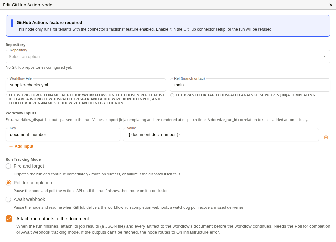The image size is (336, 242).
Task: Close the Edit GitHub Action Node dialog
Action: pyautogui.click(x=331, y=5)
